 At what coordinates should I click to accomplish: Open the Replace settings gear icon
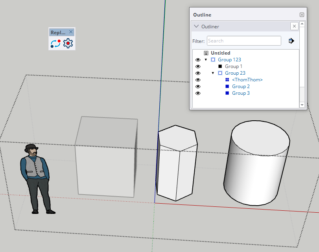(x=68, y=43)
